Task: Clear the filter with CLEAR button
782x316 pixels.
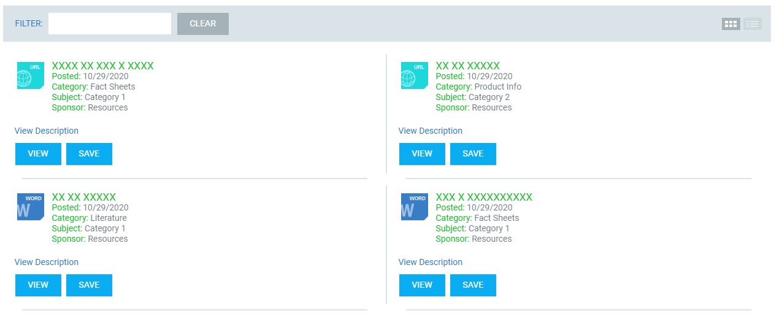Action: [x=203, y=24]
